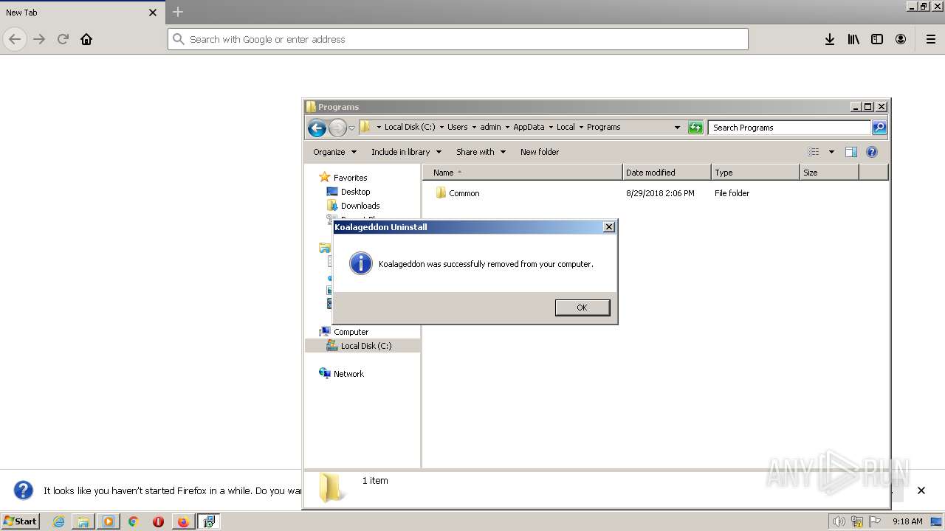Open more view options dropdown arrow
945x531 pixels.
[x=831, y=152]
